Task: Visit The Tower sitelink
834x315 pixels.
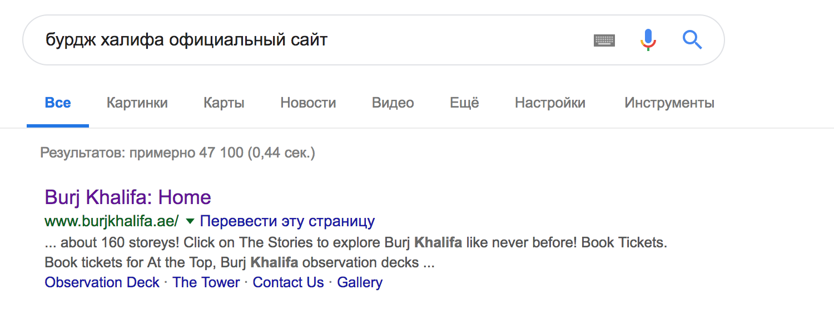Action: 206,282
